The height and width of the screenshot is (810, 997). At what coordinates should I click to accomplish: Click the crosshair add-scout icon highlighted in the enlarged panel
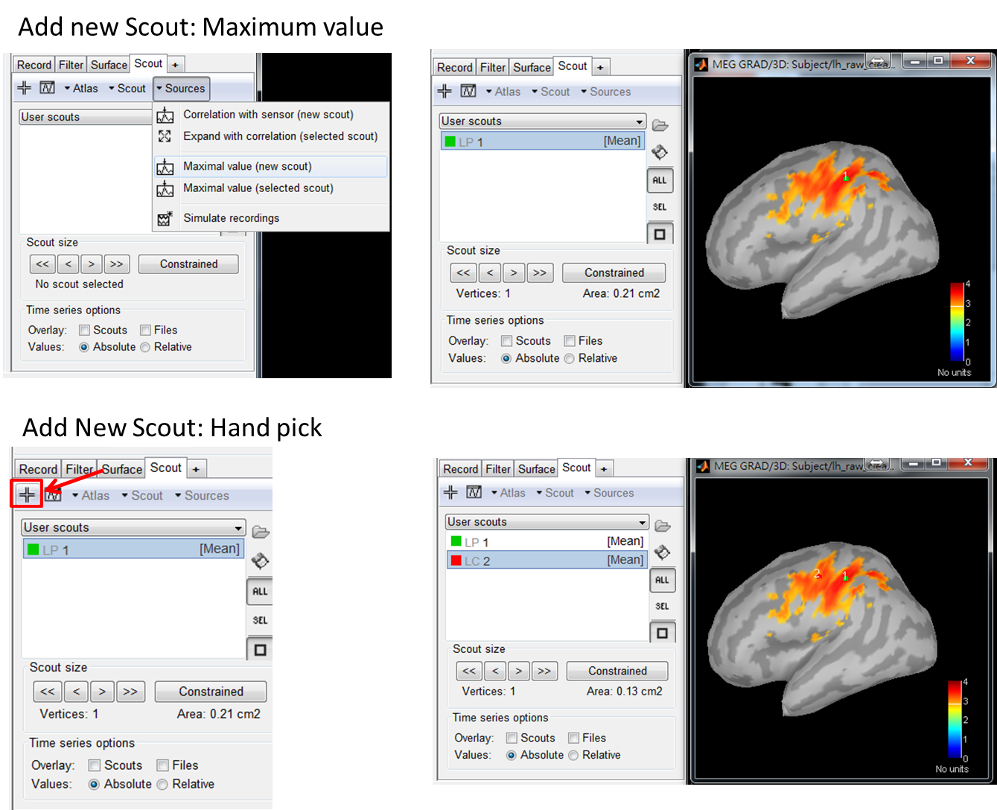click(27, 494)
